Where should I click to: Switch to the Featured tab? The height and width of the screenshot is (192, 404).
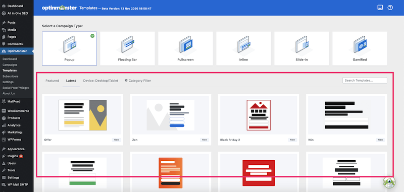coord(53,81)
